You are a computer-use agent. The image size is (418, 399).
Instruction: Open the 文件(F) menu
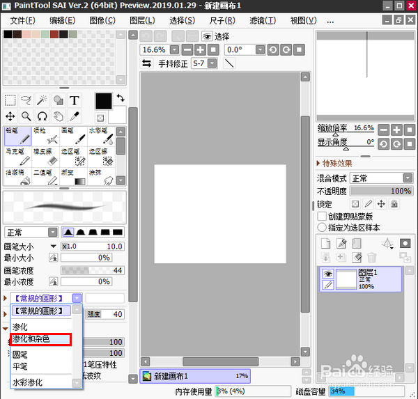(23, 20)
